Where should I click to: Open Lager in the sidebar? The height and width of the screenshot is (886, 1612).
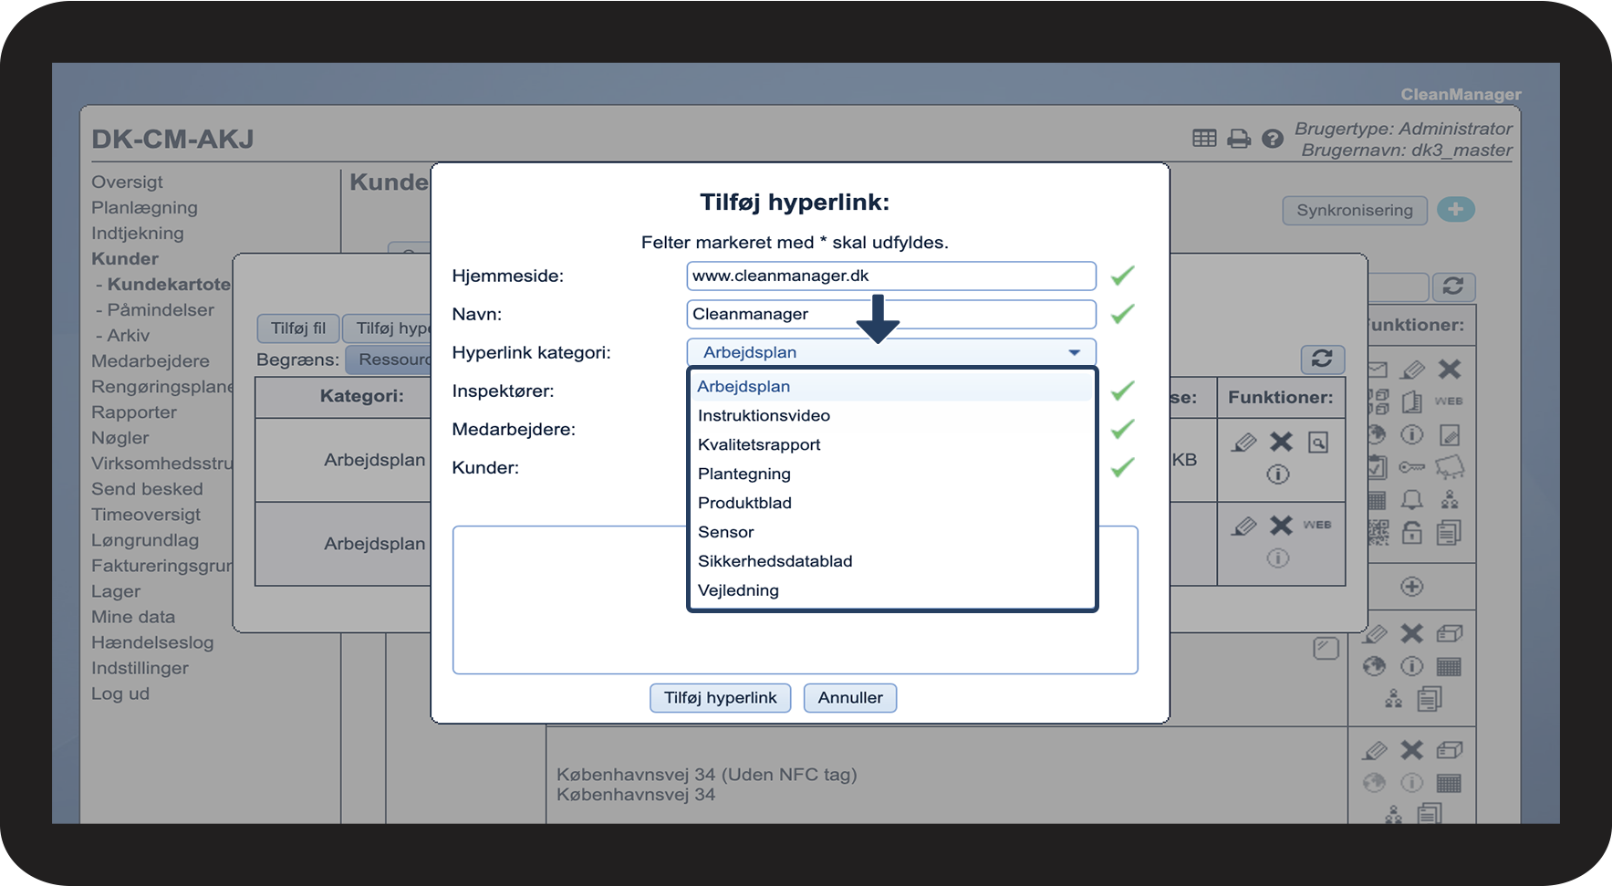(x=116, y=590)
